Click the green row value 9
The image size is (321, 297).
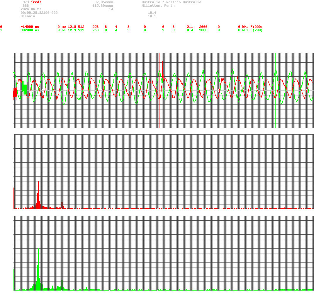tap(163, 30)
